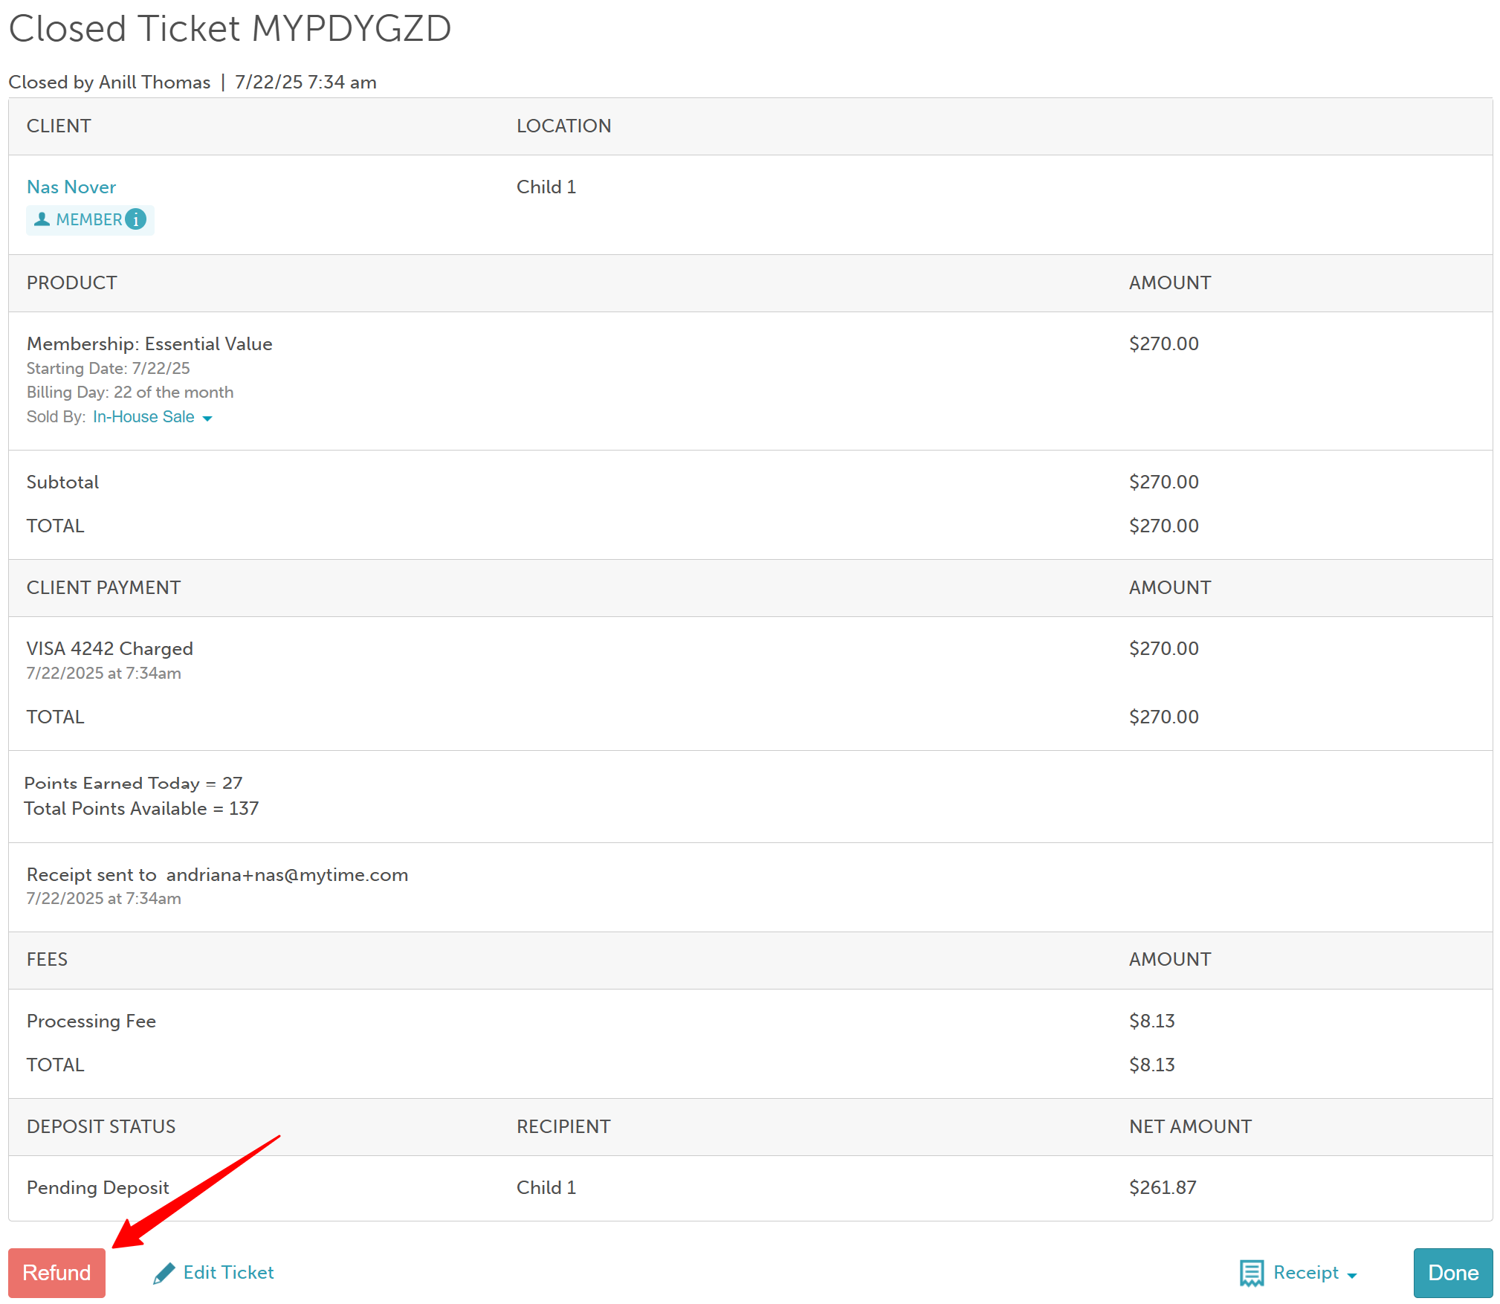Click the andriana+nas@mytime.com email address
The image size is (1500, 1304).
(x=287, y=875)
